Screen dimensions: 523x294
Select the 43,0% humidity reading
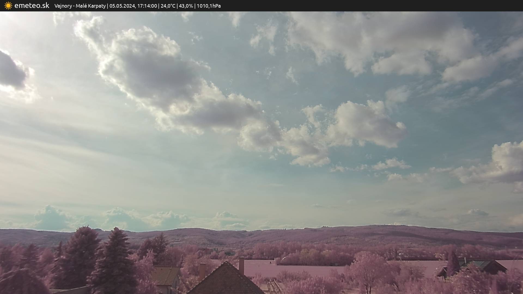coord(186,6)
